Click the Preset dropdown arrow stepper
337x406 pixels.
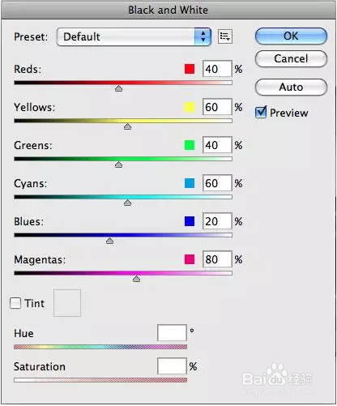[x=203, y=36]
